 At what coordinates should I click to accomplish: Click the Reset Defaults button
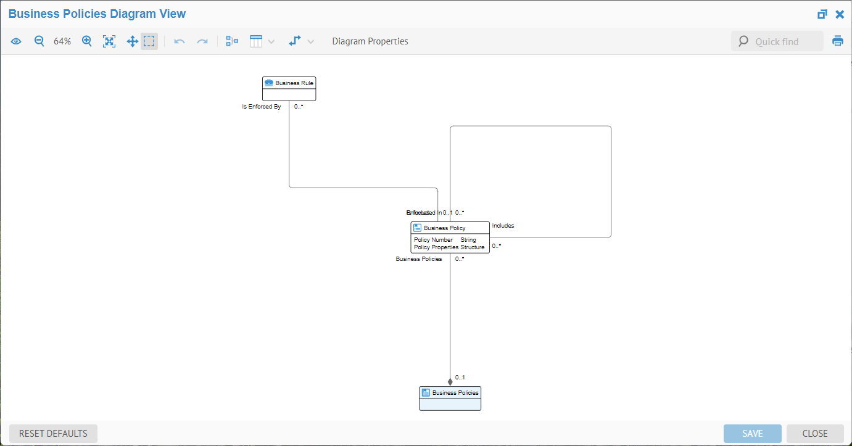53,433
